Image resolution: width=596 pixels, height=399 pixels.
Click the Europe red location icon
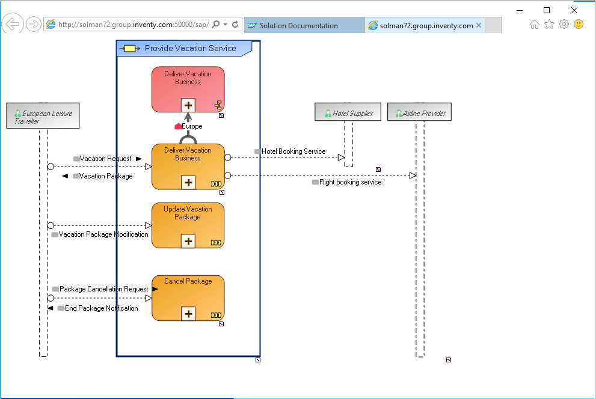click(178, 126)
